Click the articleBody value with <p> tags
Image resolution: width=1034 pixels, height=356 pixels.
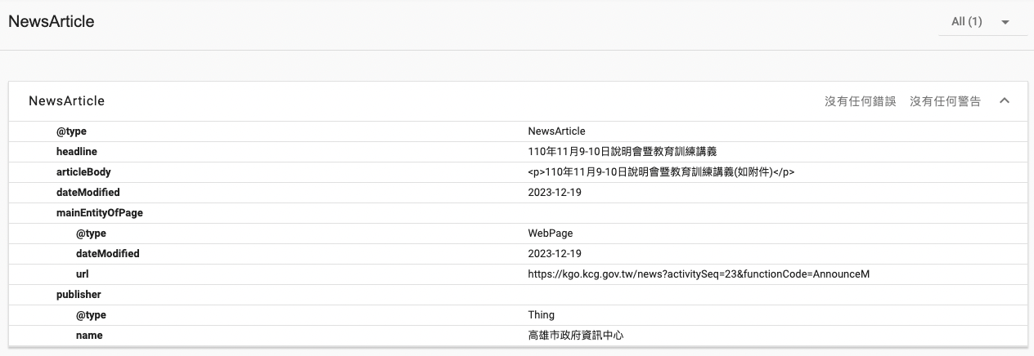pos(661,172)
